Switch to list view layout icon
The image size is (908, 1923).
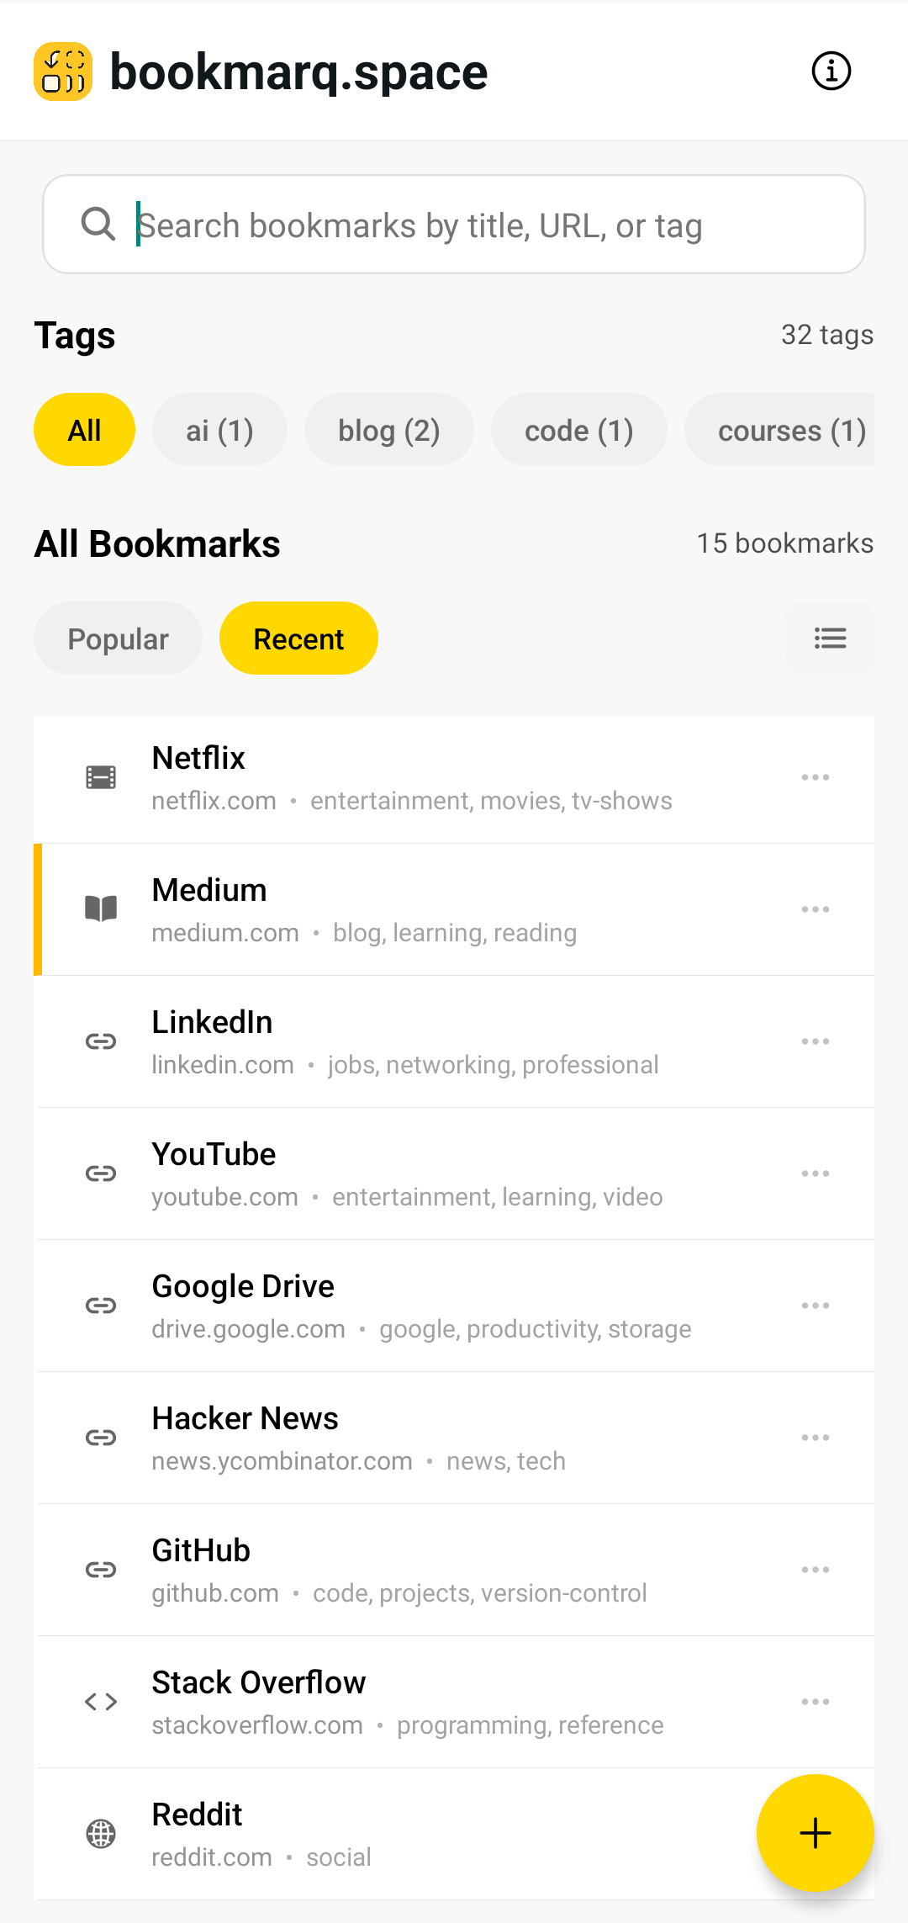tap(830, 638)
